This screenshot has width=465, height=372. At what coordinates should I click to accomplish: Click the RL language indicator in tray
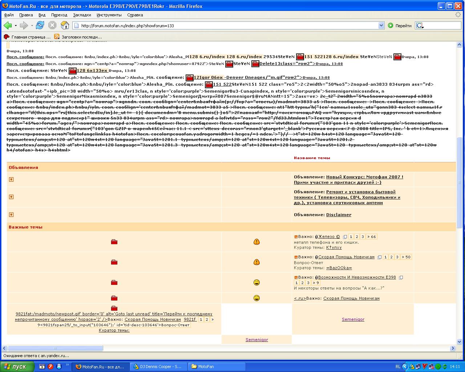click(x=398, y=367)
